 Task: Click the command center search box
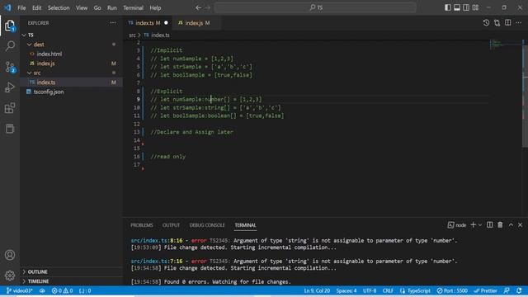315,7
